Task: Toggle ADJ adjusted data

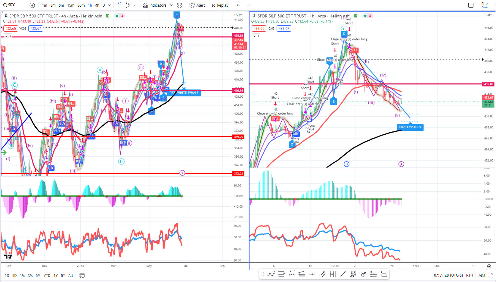Action: pyautogui.click(x=482, y=275)
